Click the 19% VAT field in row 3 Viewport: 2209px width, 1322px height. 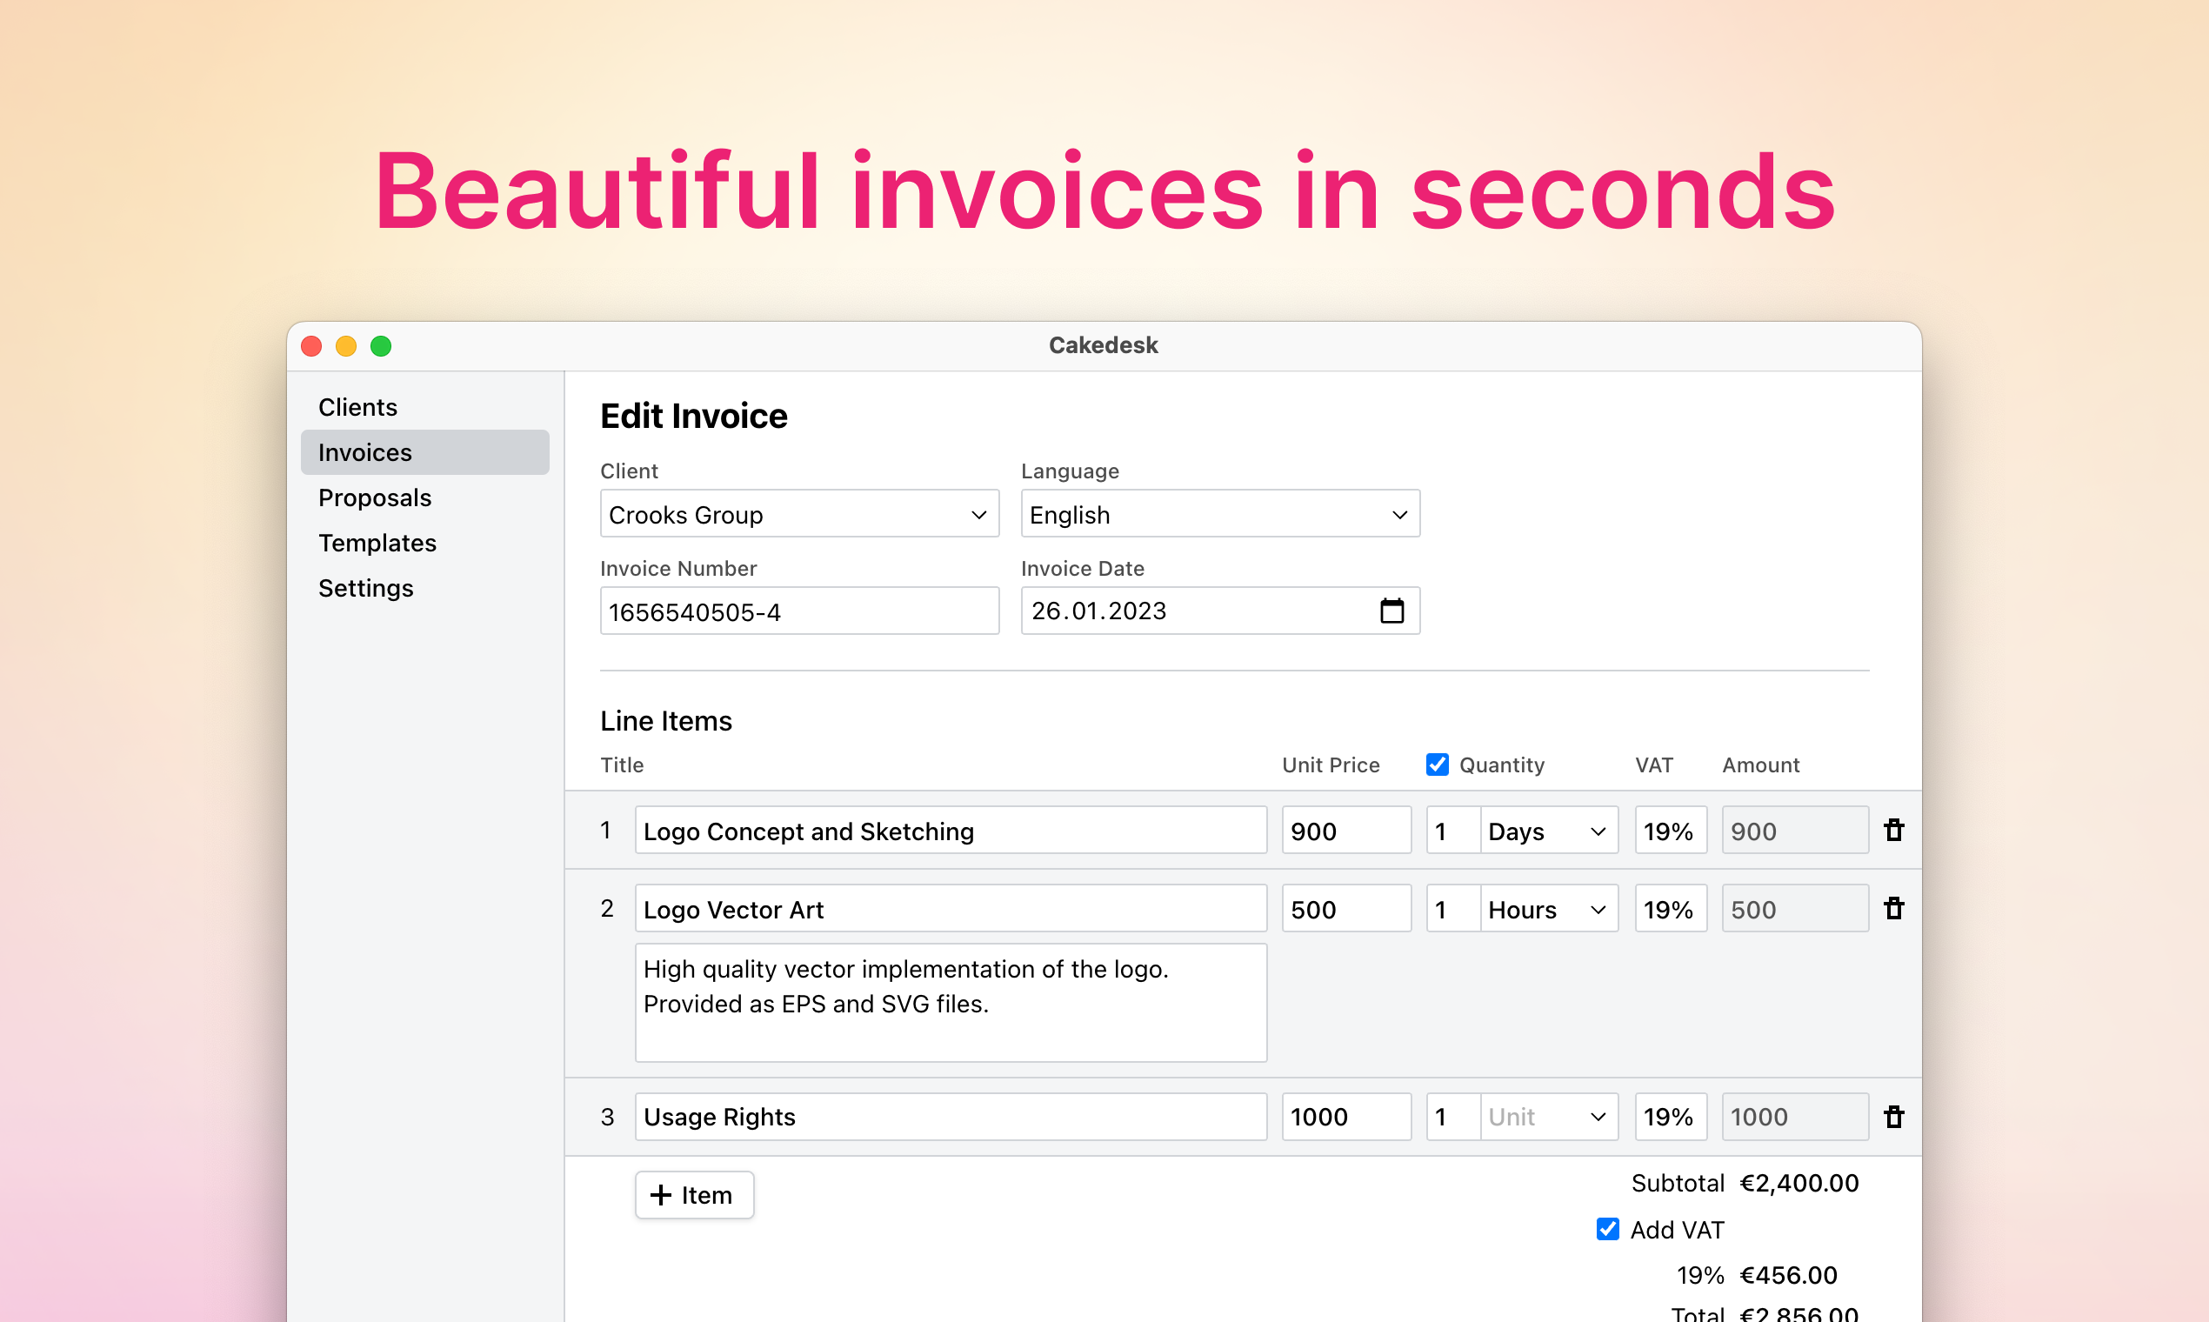1671,1116
